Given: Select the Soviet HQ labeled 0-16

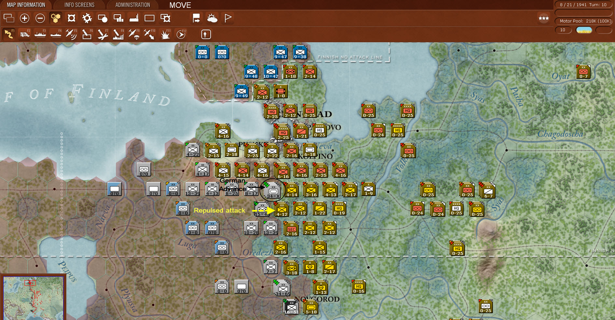Looking at the screenshot, I should [358, 287].
